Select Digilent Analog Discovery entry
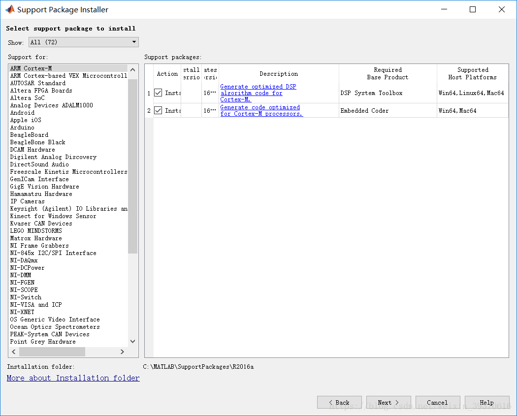Screen dimensions: 517x416 [68, 157]
